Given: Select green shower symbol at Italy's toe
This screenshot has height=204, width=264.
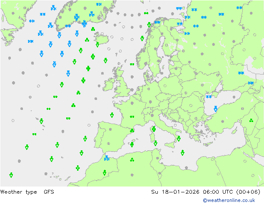Looking at the screenshot, I should pyautogui.click(x=179, y=139).
